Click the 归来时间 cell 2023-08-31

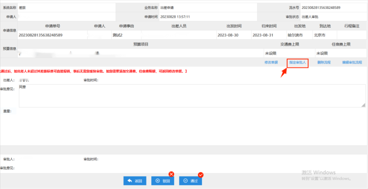click(263, 35)
